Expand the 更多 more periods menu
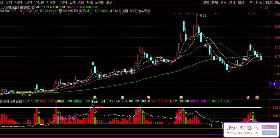280x138 pixels. coord(110,2)
